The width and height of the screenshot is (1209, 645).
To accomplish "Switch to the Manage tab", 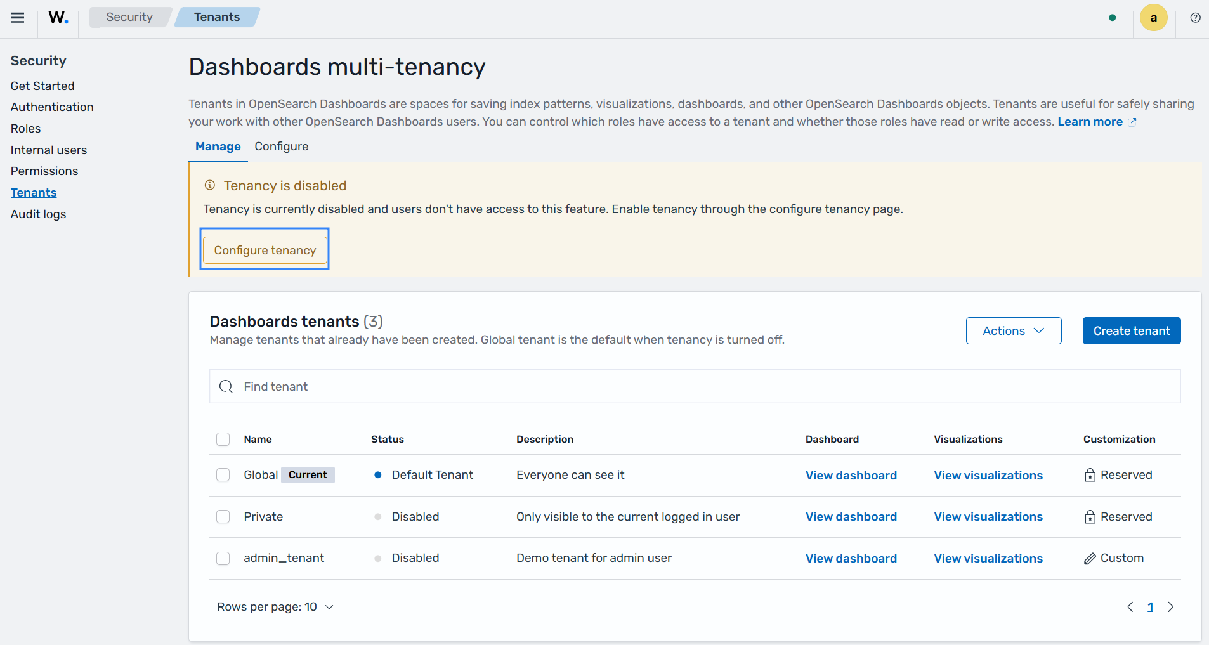I will (x=218, y=147).
